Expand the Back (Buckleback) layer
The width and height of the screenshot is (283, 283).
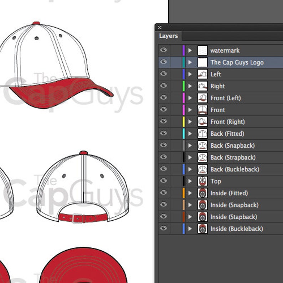pyautogui.click(x=190, y=169)
